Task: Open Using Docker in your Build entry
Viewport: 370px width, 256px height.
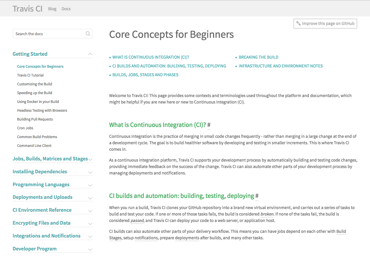Action: tap(38, 101)
